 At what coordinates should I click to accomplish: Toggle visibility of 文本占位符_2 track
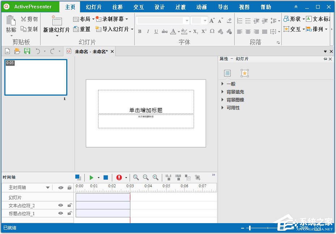pyautogui.click(x=60, y=205)
